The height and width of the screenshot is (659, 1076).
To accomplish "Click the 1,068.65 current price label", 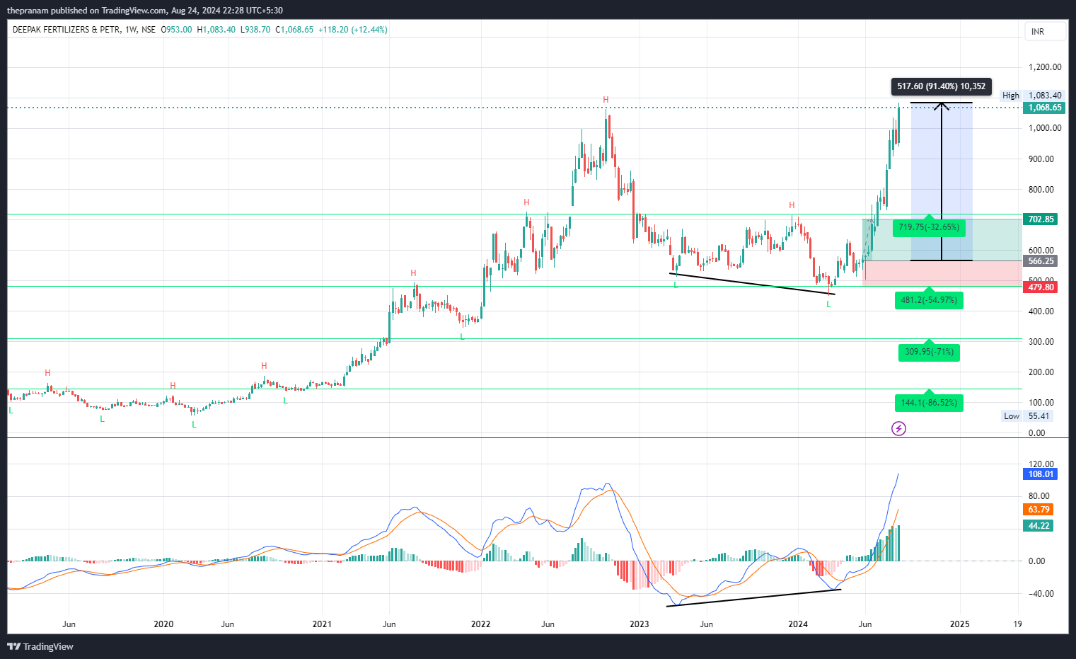I will pyautogui.click(x=1044, y=108).
